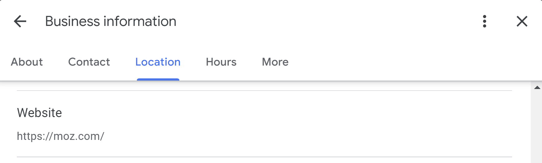This screenshot has width=542, height=163.
Task: Click empty header area right of the title
Action: pos(312,22)
